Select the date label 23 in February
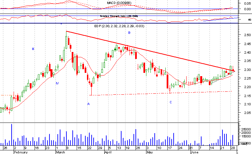Viewport: 252px width, 154px height. click(47, 148)
